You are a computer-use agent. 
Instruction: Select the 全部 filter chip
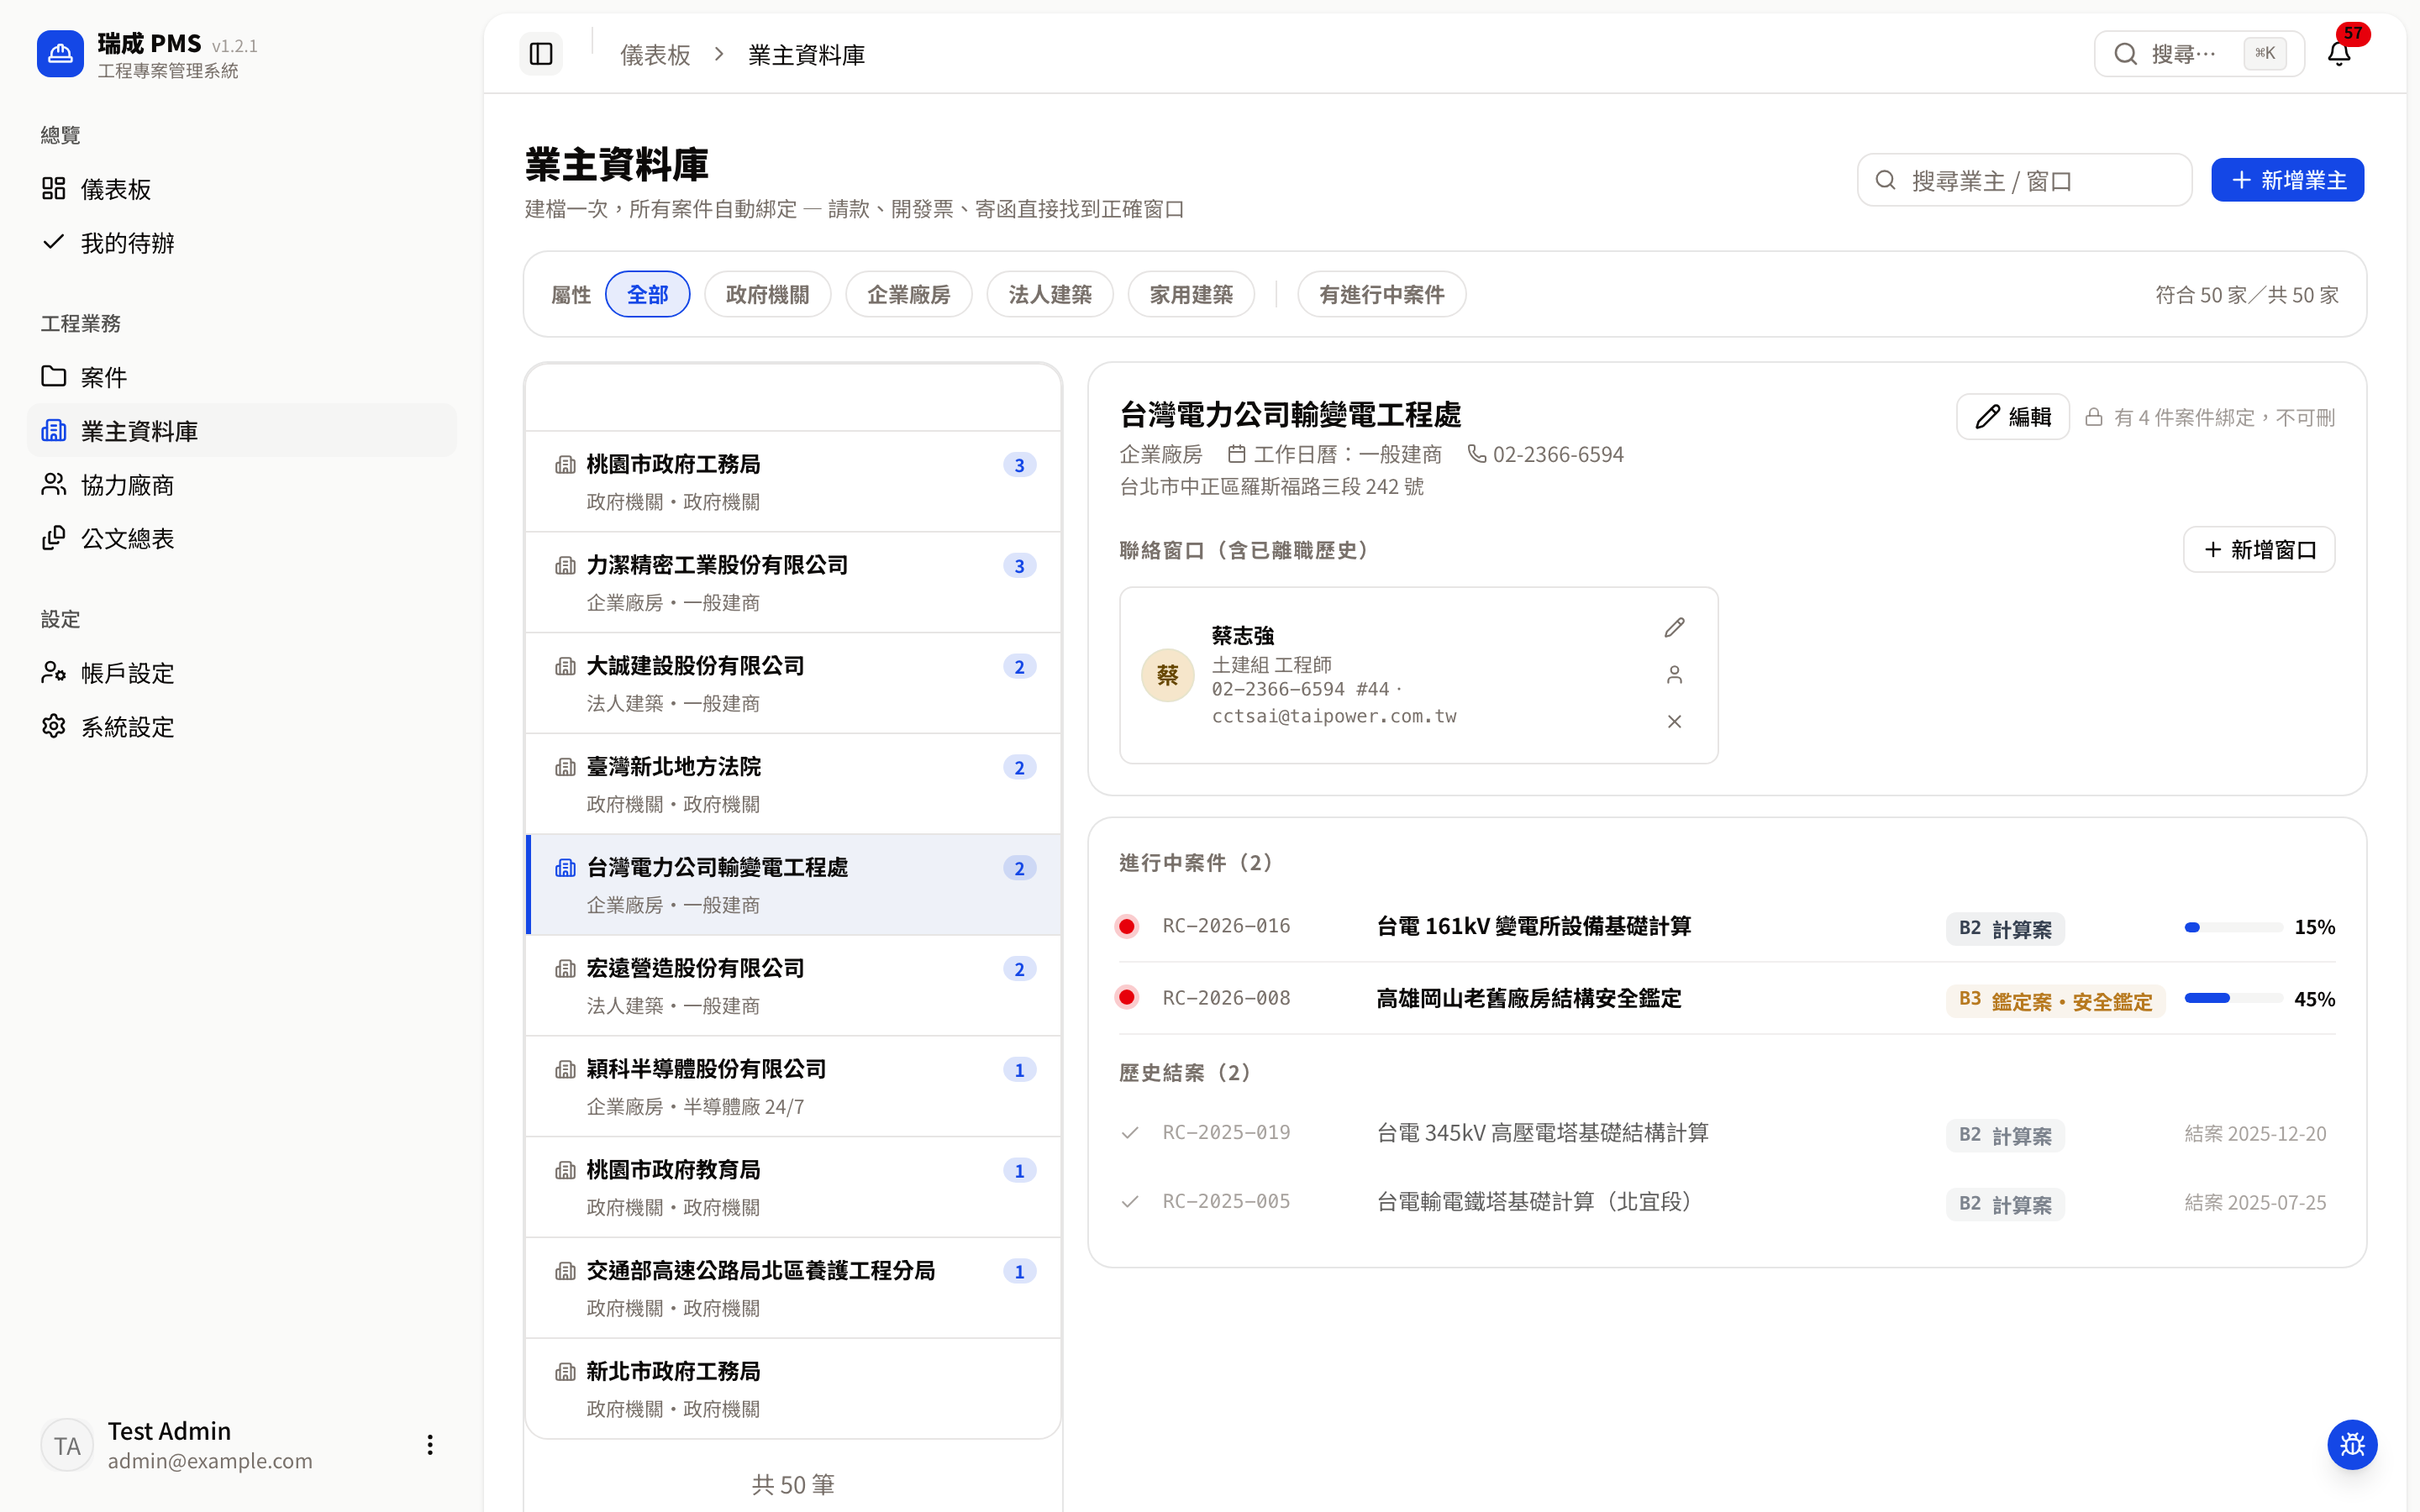point(648,295)
